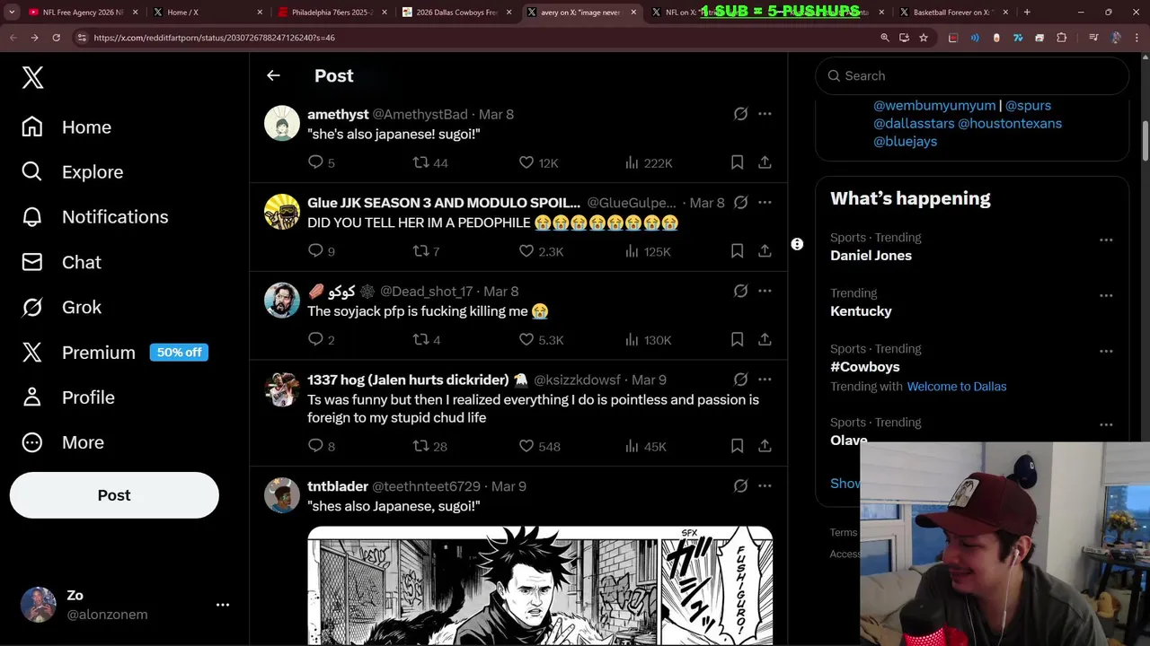Bookmark amethyst's post
This screenshot has height=646, width=1150.
(x=737, y=162)
